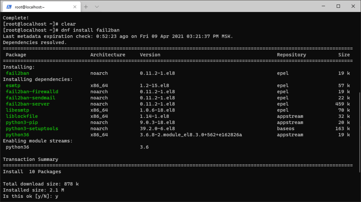Click the python3-setuptools package name
This screenshot has width=361, height=202.
pos(32,128)
